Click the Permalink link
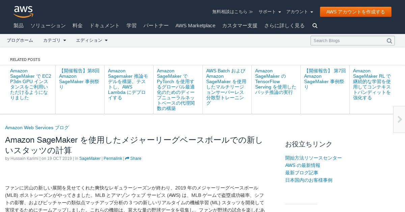Viewport: 405px width, 212px height. tap(113, 158)
